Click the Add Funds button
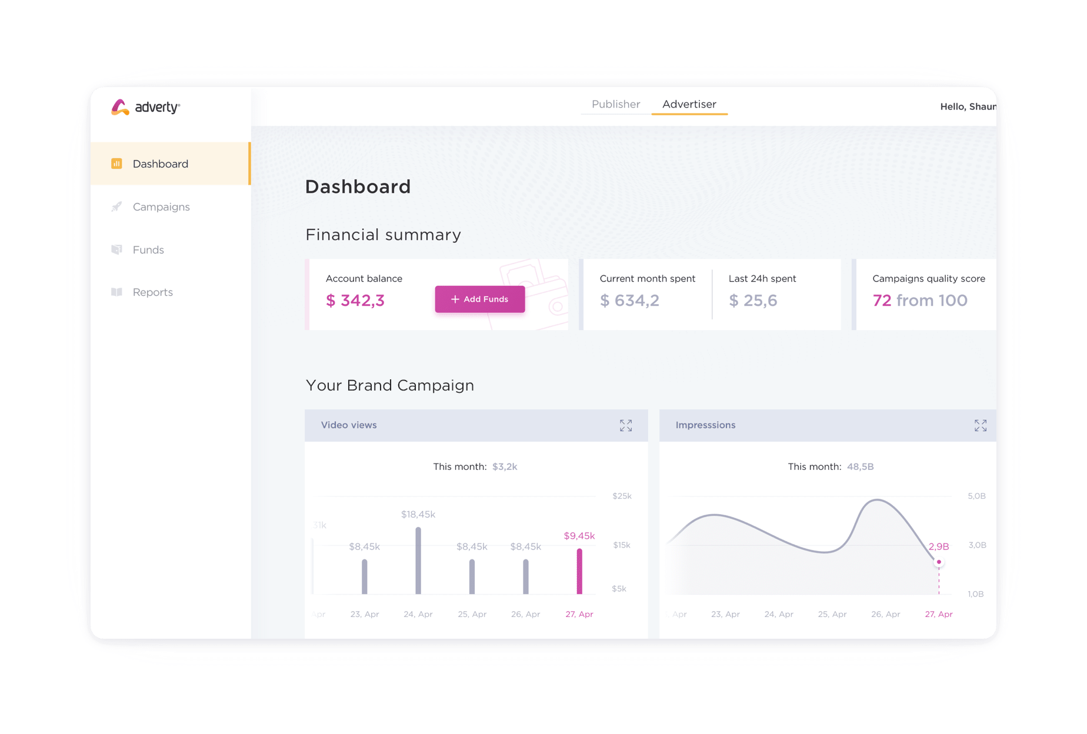 (479, 299)
